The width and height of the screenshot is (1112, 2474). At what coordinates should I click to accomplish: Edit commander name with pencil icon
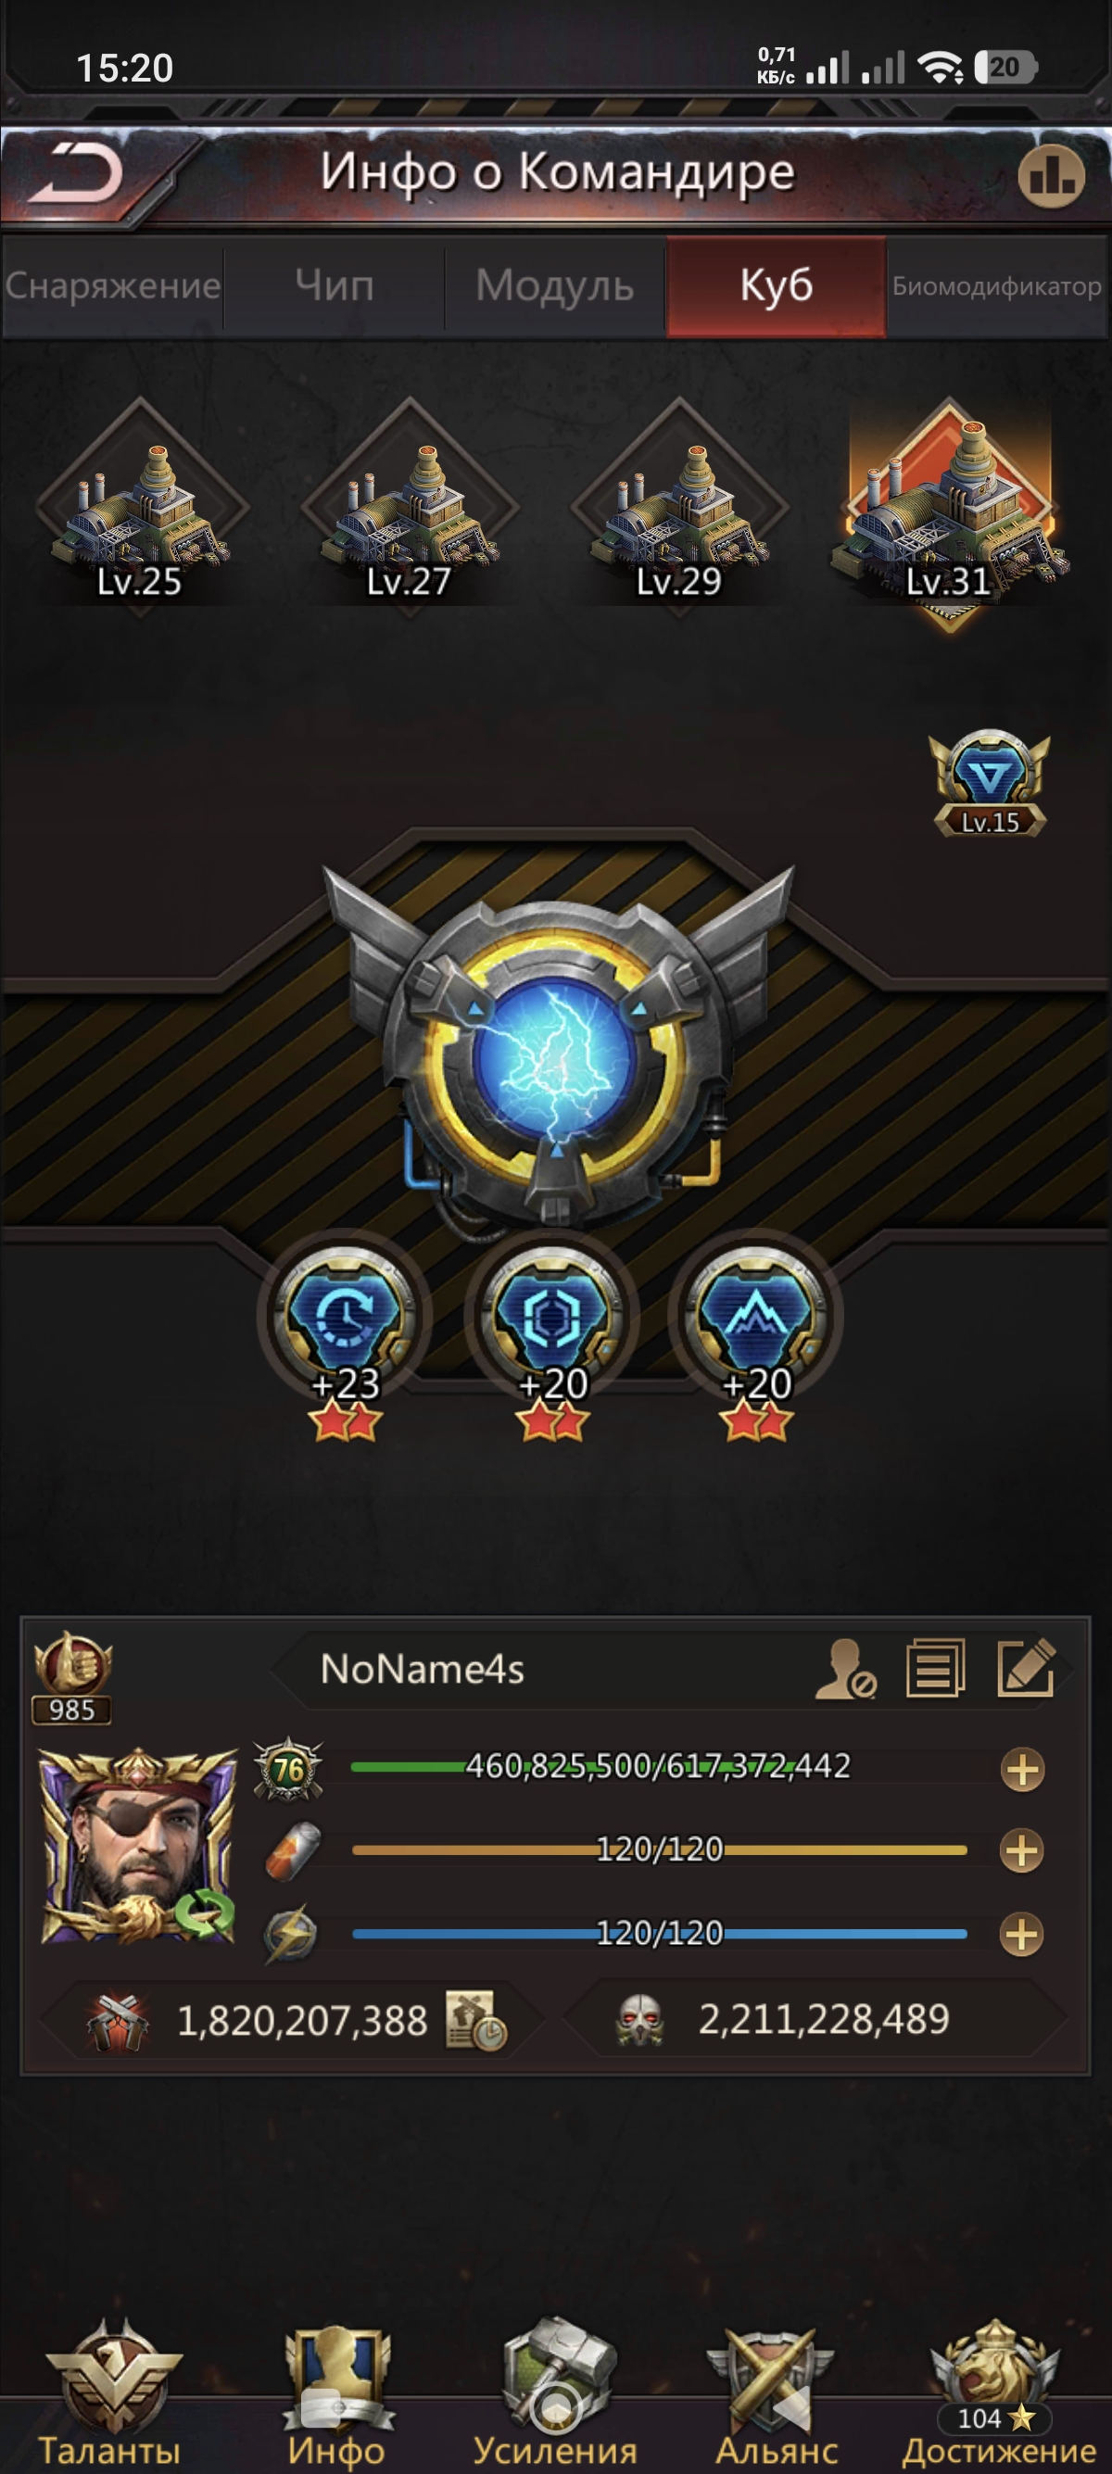1027,1669
